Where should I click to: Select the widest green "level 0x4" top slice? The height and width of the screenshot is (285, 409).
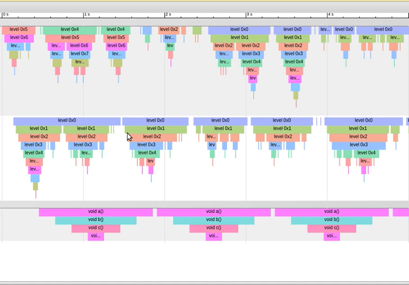coord(70,30)
